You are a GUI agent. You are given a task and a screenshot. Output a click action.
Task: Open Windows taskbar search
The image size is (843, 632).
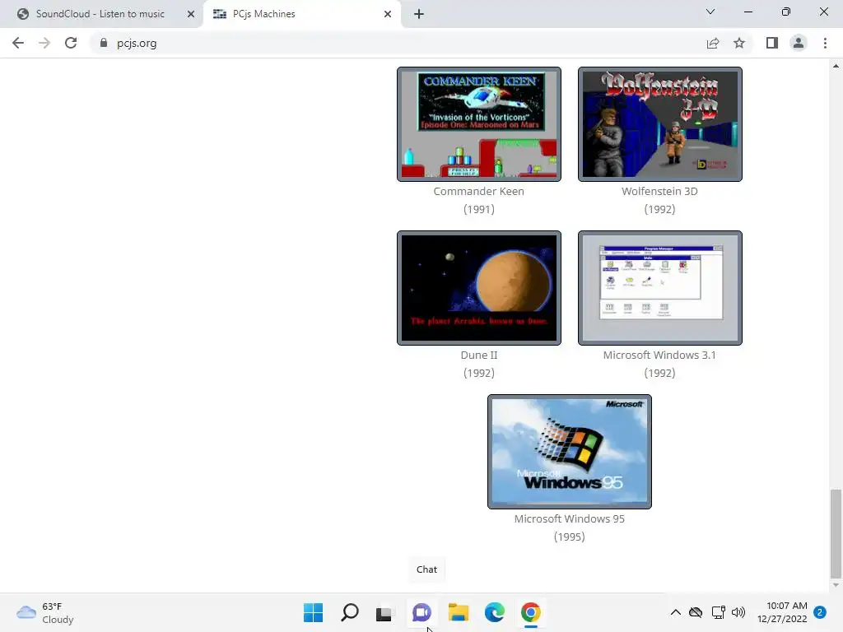pyautogui.click(x=349, y=612)
